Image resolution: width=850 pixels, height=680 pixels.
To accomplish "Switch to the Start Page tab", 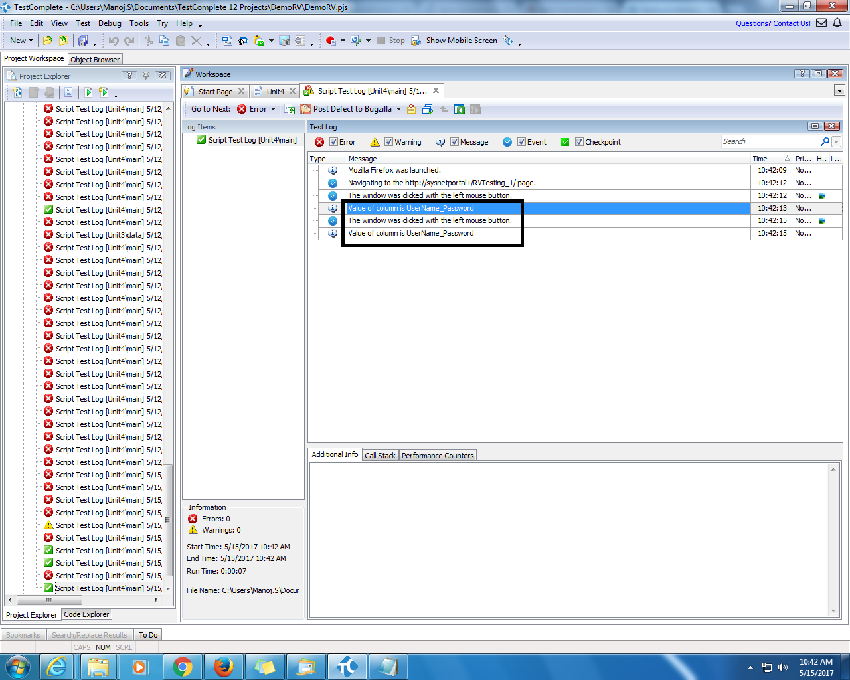I will coord(215,92).
